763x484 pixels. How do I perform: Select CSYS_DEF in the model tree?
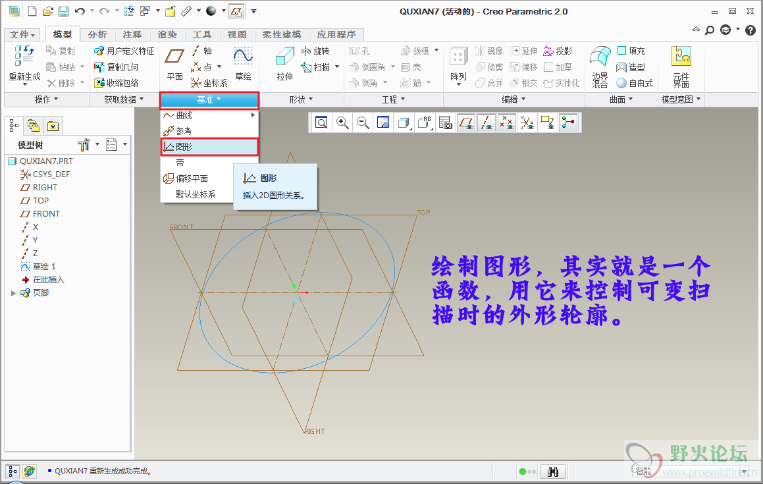(x=45, y=175)
